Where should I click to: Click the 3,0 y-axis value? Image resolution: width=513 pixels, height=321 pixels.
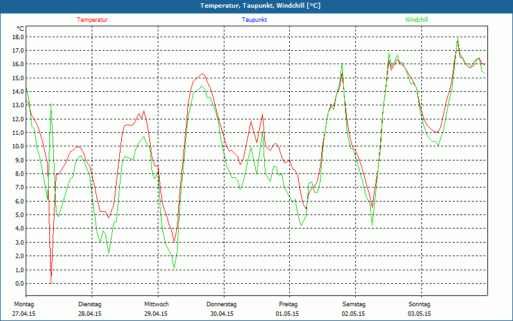pyautogui.click(x=21, y=243)
